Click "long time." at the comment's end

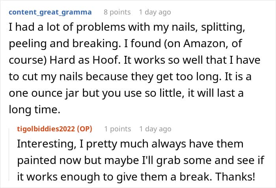(x=35, y=110)
